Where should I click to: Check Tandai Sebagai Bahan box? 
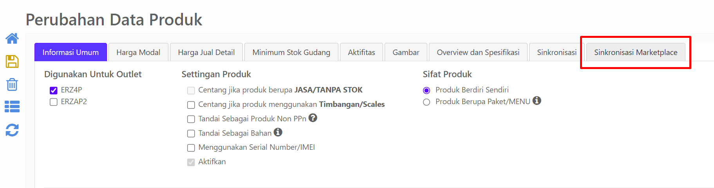pos(191,133)
